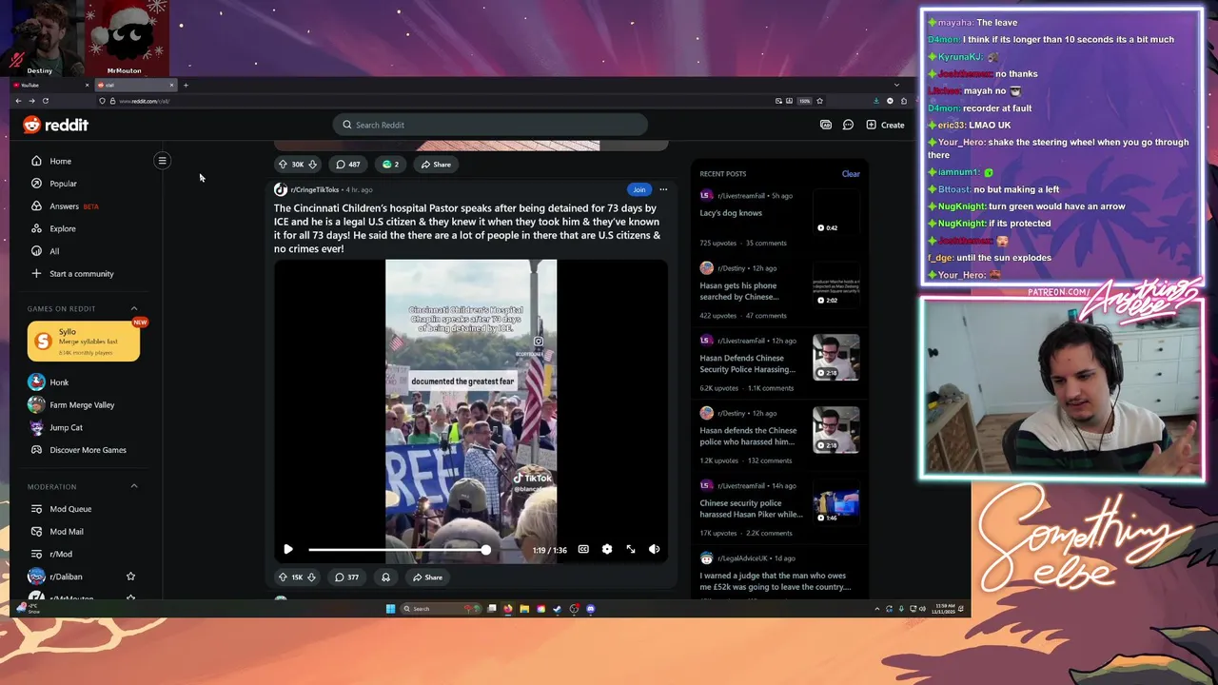The height and width of the screenshot is (685, 1218).
Task: Open video settings gear
Action: coord(607,550)
